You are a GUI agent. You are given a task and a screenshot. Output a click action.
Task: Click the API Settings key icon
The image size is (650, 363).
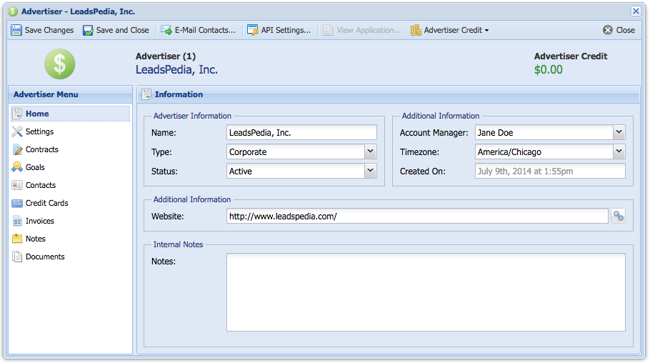tap(252, 30)
